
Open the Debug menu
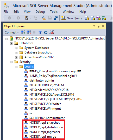tap(40, 12)
